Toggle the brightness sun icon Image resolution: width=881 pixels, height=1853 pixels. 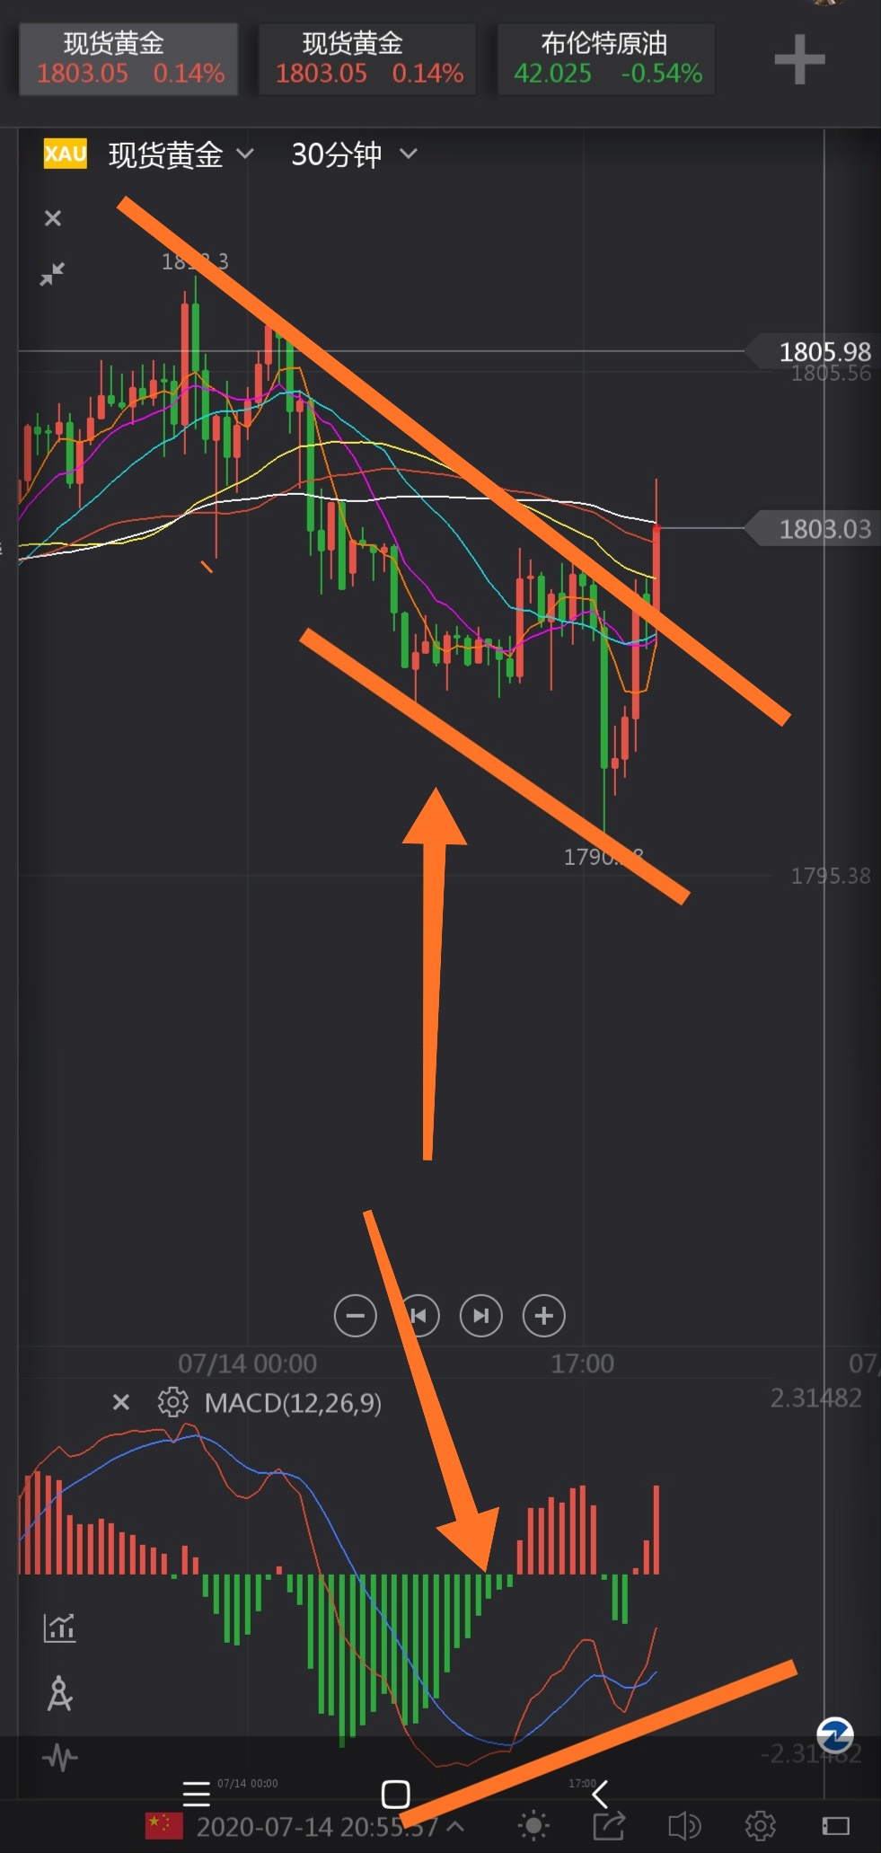pos(533,1825)
